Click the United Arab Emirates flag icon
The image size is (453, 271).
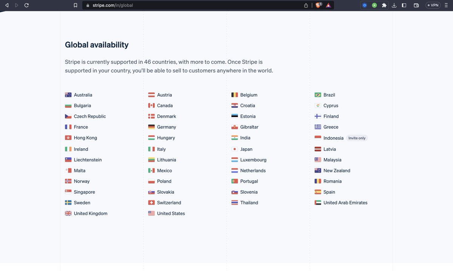coord(318,203)
